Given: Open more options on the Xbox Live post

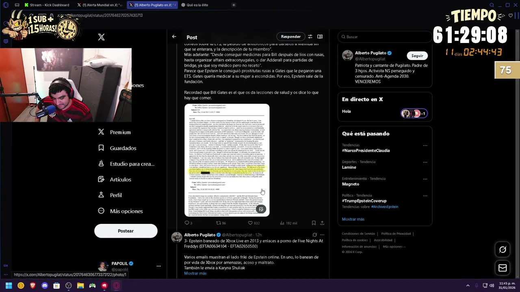Looking at the screenshot, I should [322, 235].
